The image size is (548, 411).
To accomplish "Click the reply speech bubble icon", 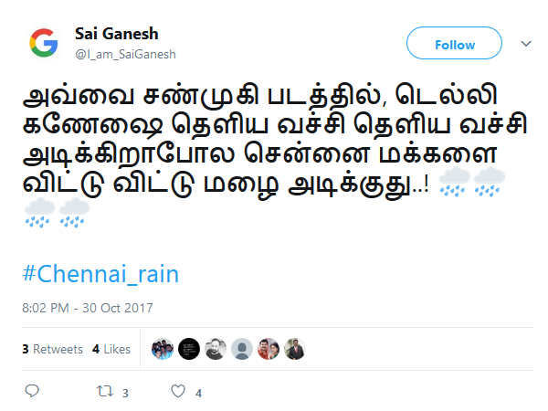I will (x=32, y=391).
